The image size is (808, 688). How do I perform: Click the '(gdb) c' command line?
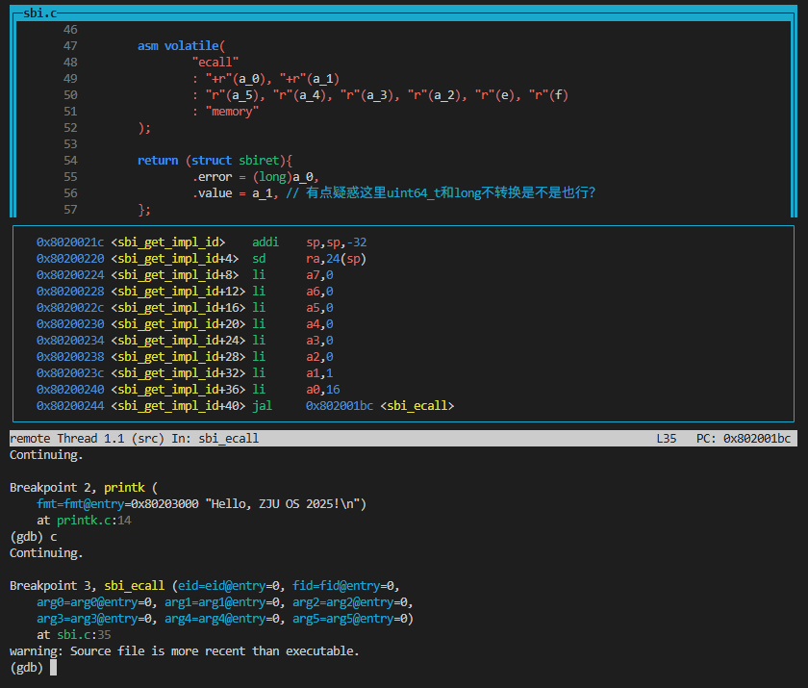33,537
